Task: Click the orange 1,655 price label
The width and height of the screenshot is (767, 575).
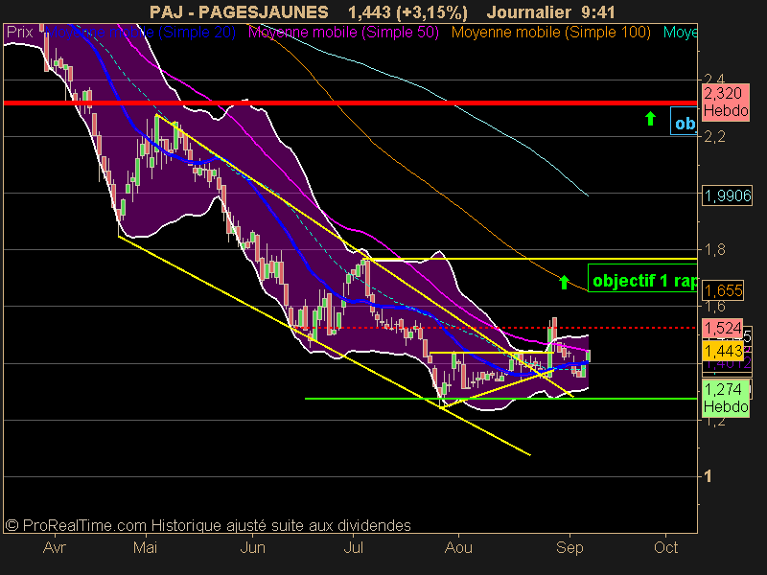Action: click(724, 290)
